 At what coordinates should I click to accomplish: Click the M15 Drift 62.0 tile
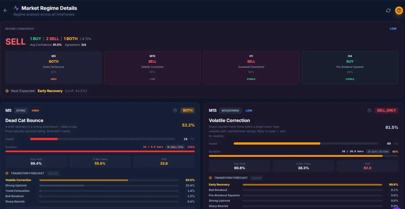[367, 166]
